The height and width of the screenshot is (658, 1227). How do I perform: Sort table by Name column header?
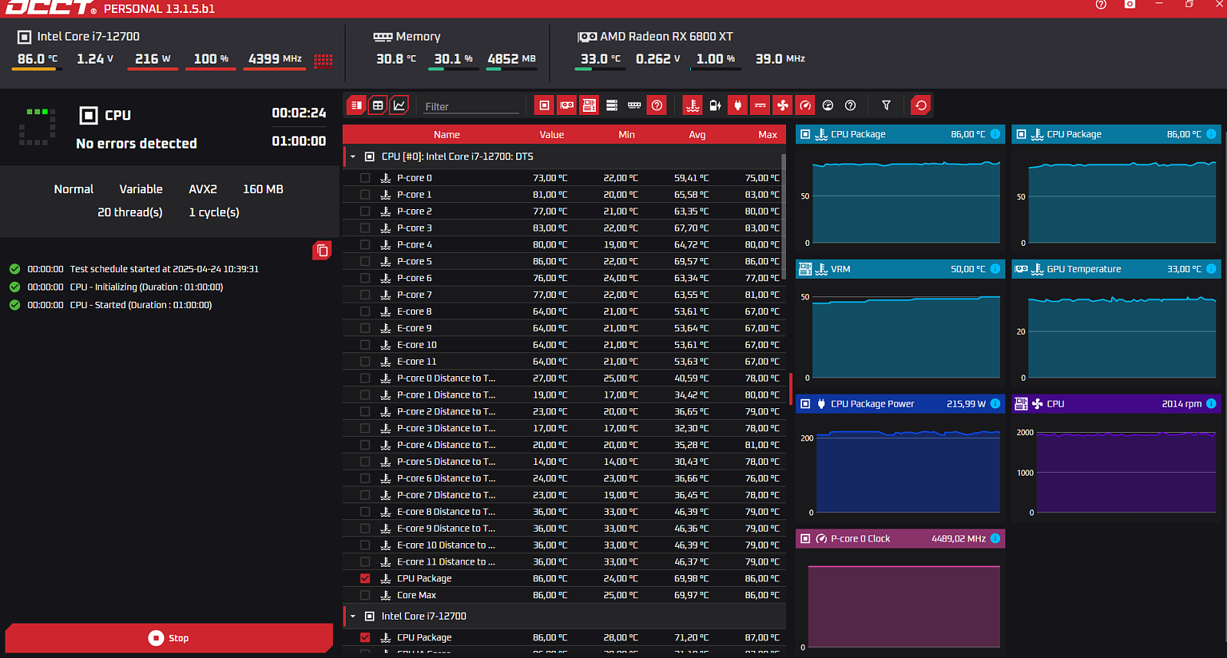click(446, 135)
